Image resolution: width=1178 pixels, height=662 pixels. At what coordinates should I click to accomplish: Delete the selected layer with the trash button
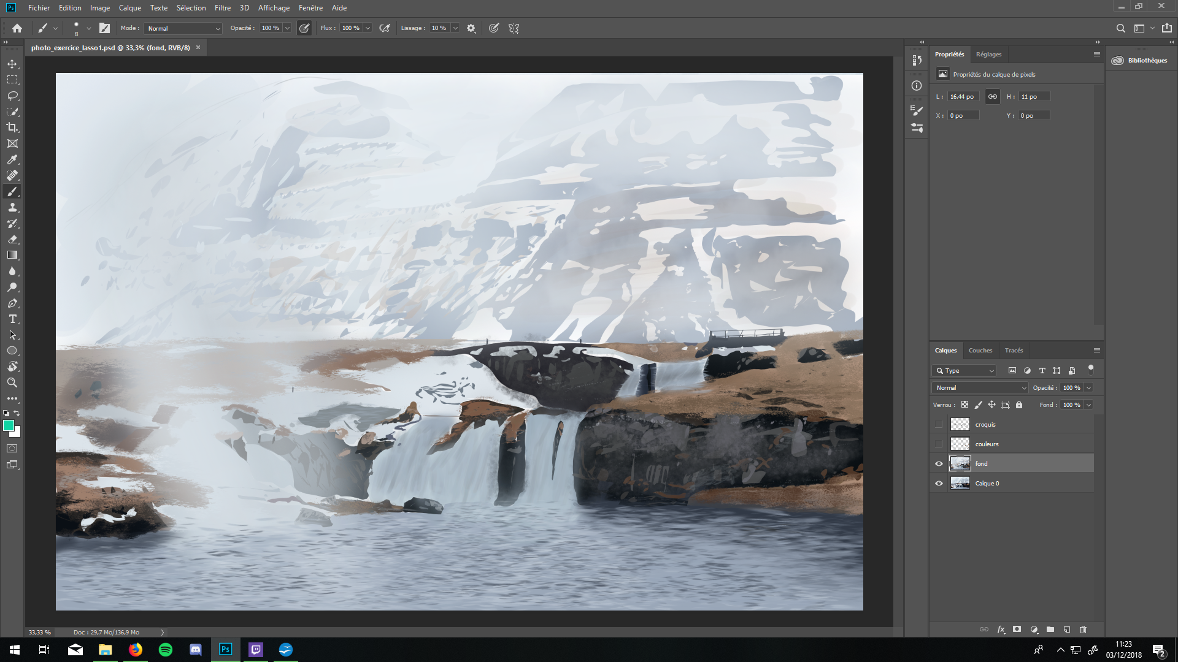tap(1084, 630)
